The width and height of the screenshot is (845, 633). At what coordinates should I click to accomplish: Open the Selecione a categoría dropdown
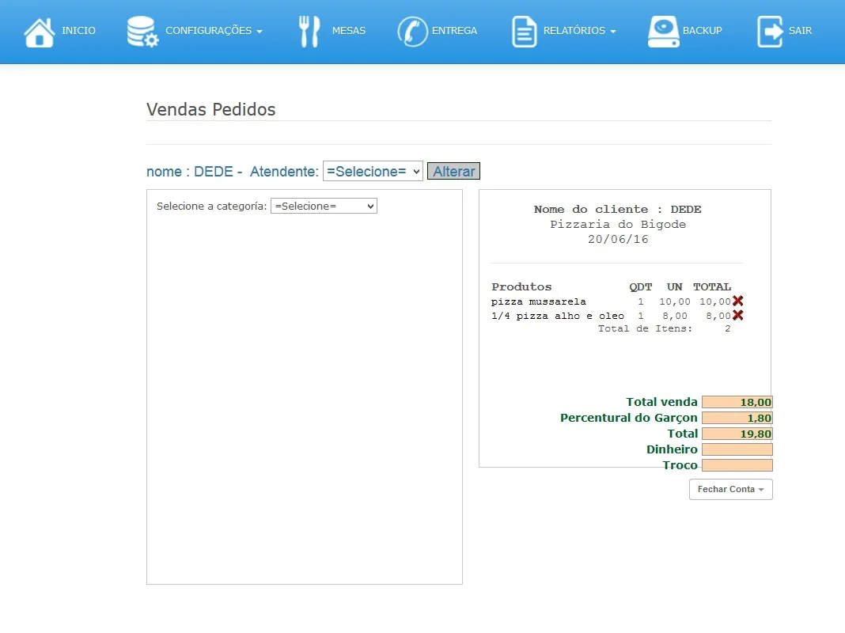coord(324,206)
